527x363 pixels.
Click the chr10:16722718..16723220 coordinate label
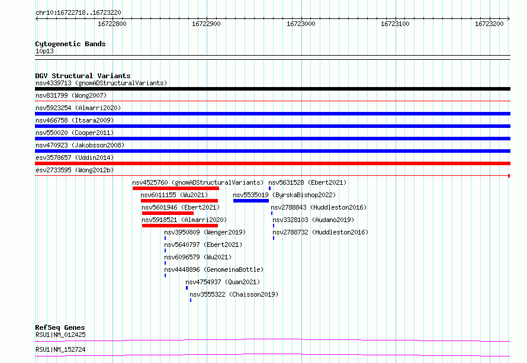78,12
